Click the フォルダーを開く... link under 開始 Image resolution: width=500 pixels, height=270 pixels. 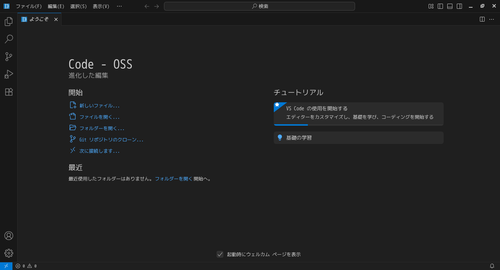[x=102, y=128]
